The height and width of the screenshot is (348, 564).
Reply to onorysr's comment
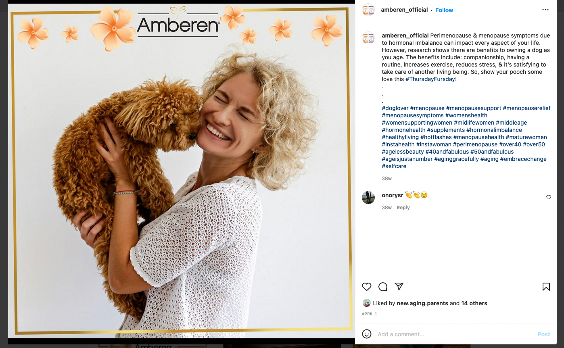pyautogui.click(x=403, y=208)
